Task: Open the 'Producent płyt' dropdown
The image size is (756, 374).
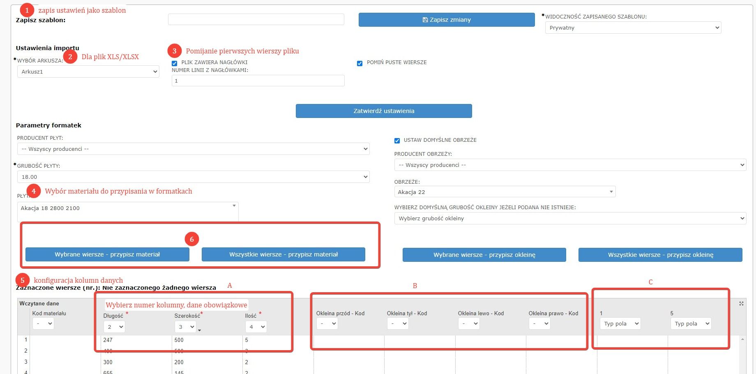Action: [193, 149]
